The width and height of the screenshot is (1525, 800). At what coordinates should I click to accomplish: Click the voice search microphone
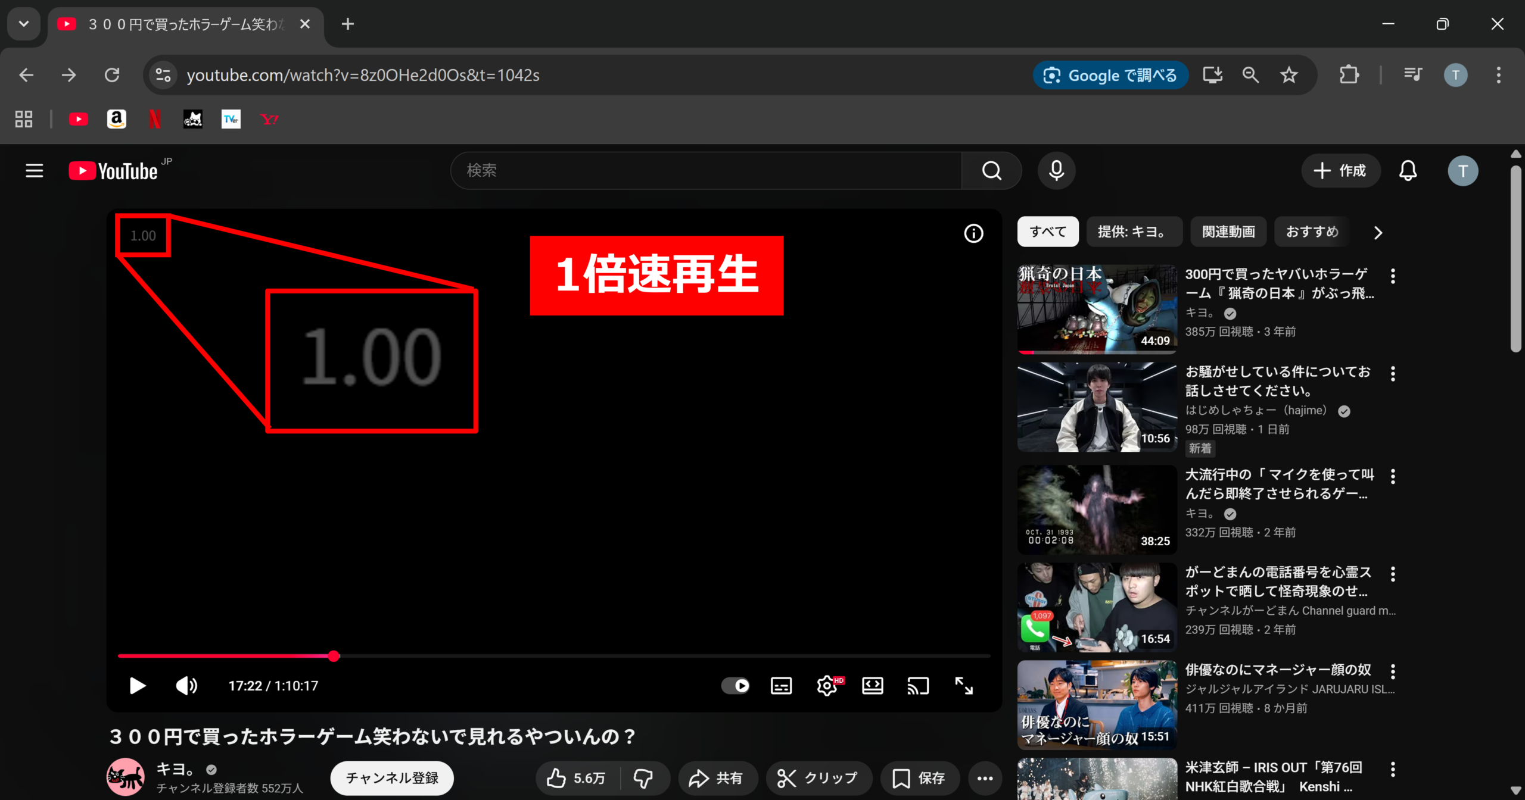(x=1057, y=171)
